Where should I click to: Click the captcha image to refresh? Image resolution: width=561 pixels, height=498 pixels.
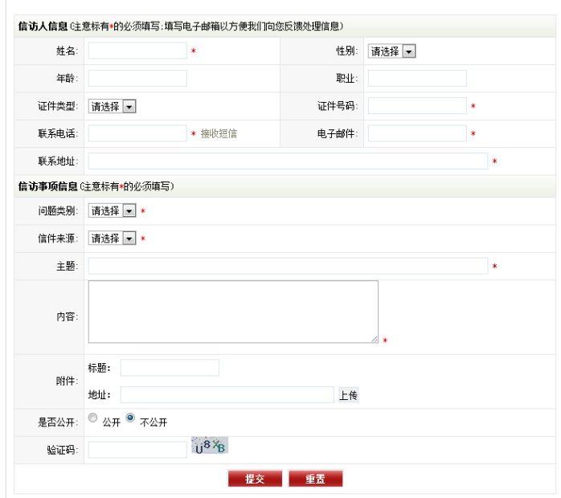210,446
